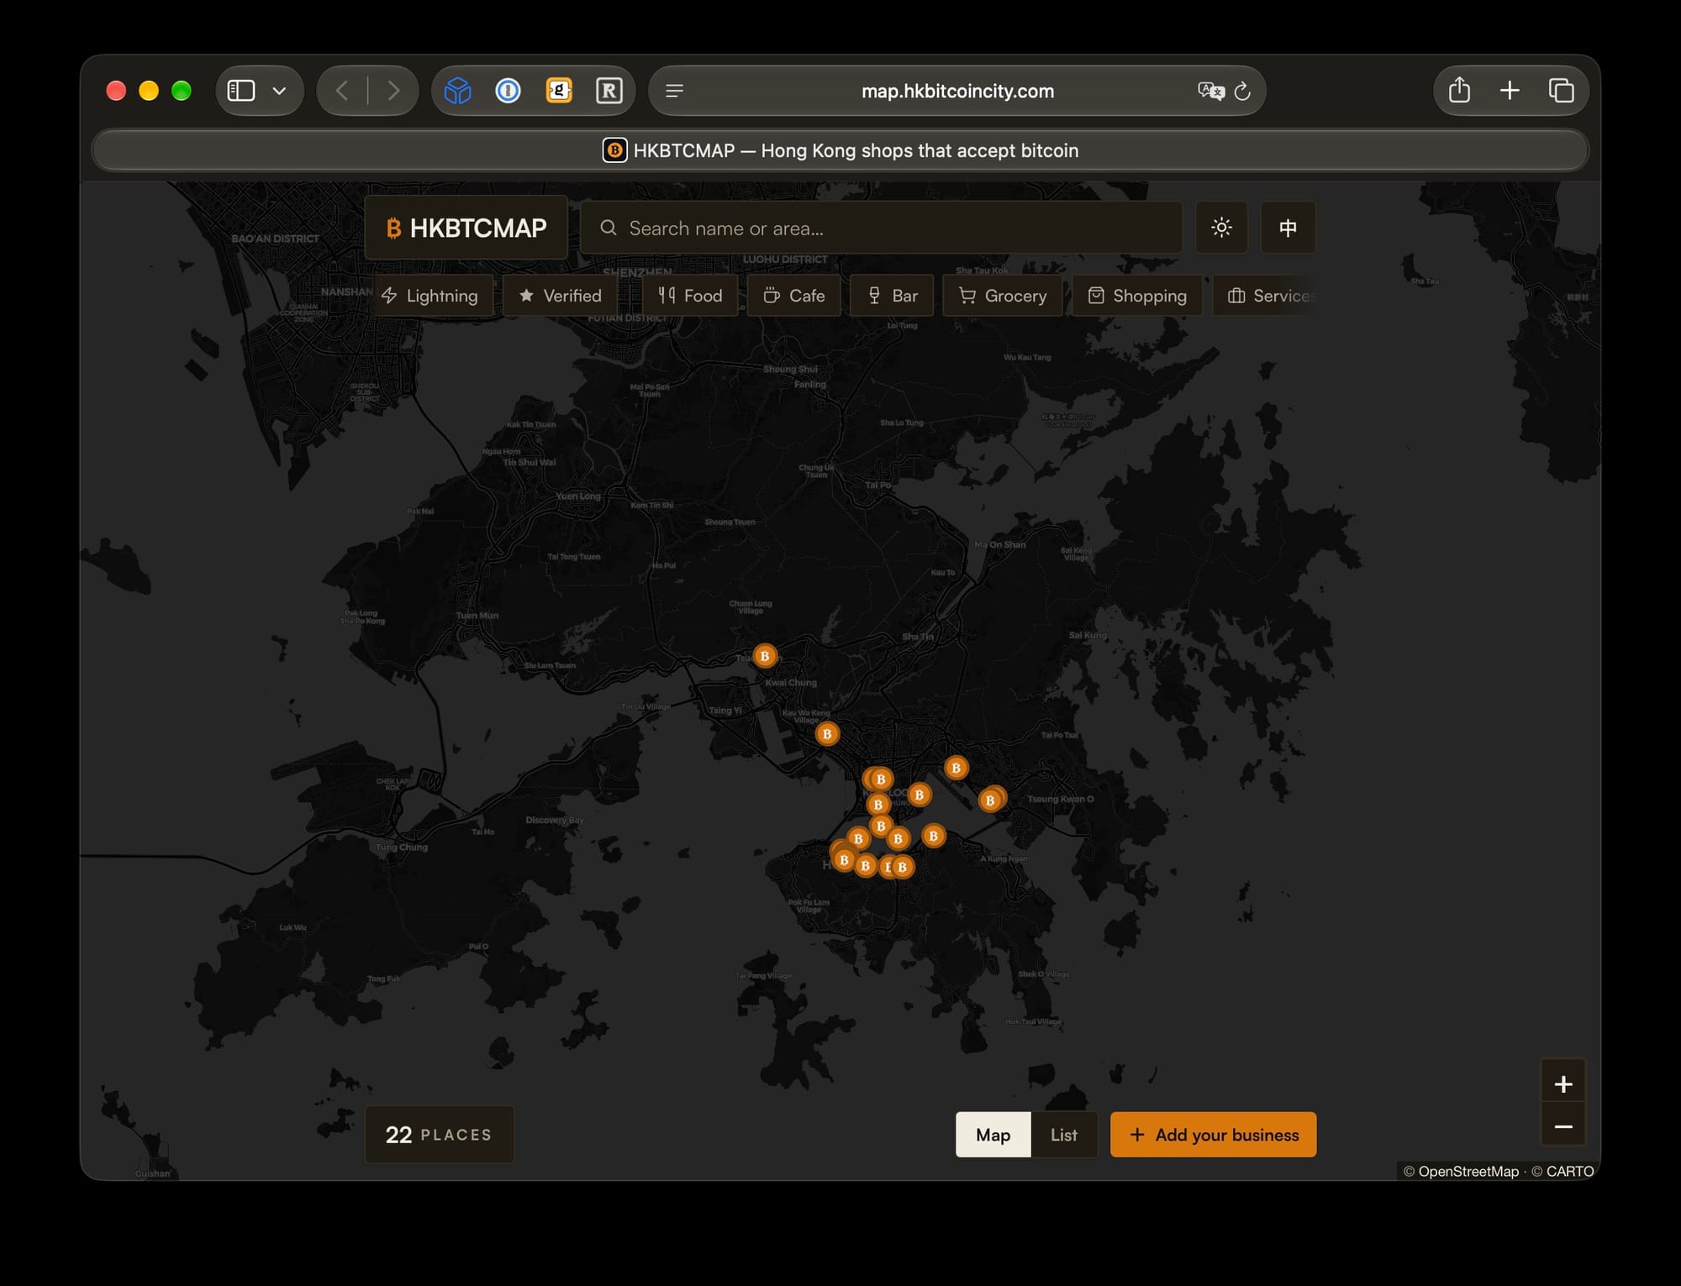
Task: Open the 1Password extension
Action: pyautogui.click(x=509, y=91)
